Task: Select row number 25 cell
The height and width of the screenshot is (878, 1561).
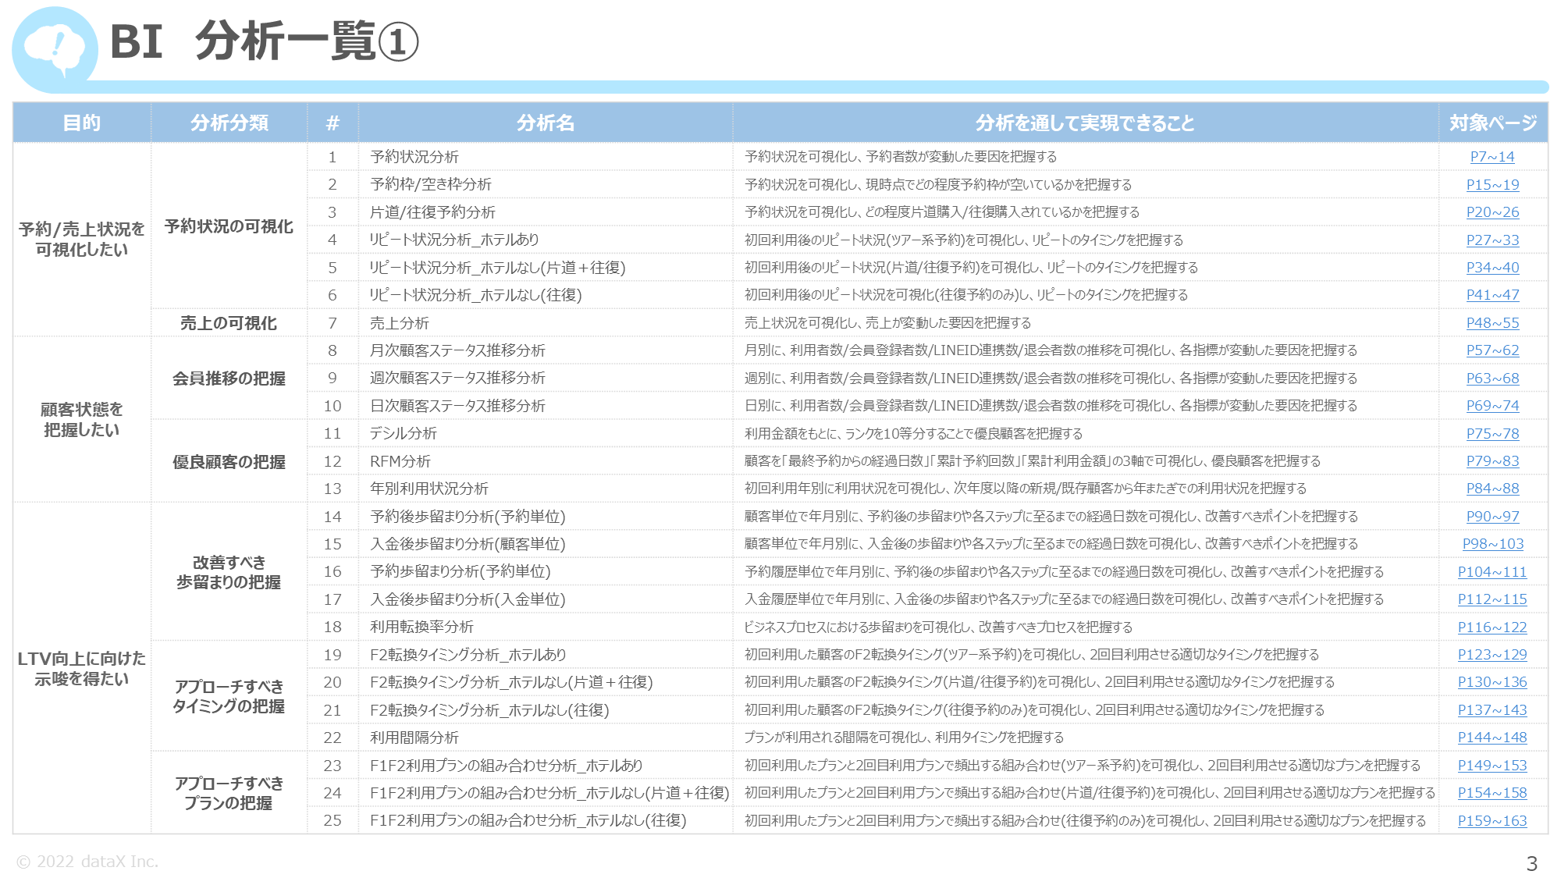Action: tap(332, 821)
